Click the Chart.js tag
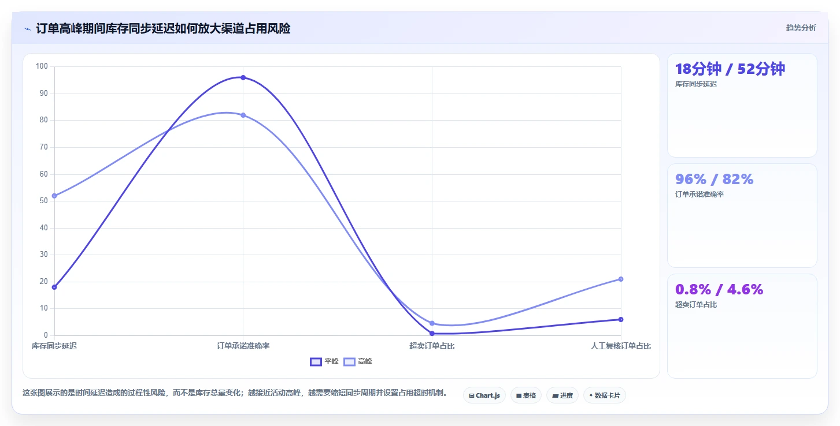The image size is (840, 426). click(x=484, y=395)
